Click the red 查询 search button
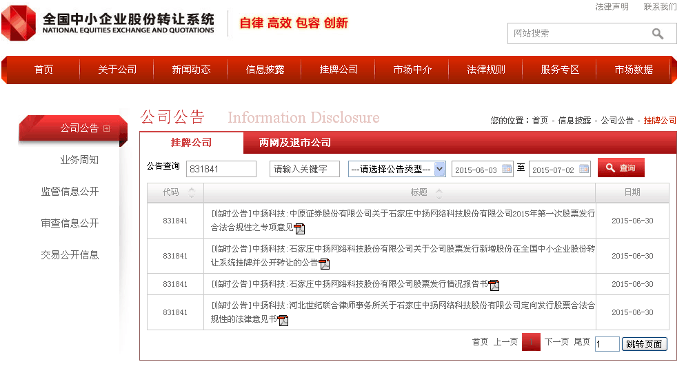 pyautogui.click(x=621, y=168)
